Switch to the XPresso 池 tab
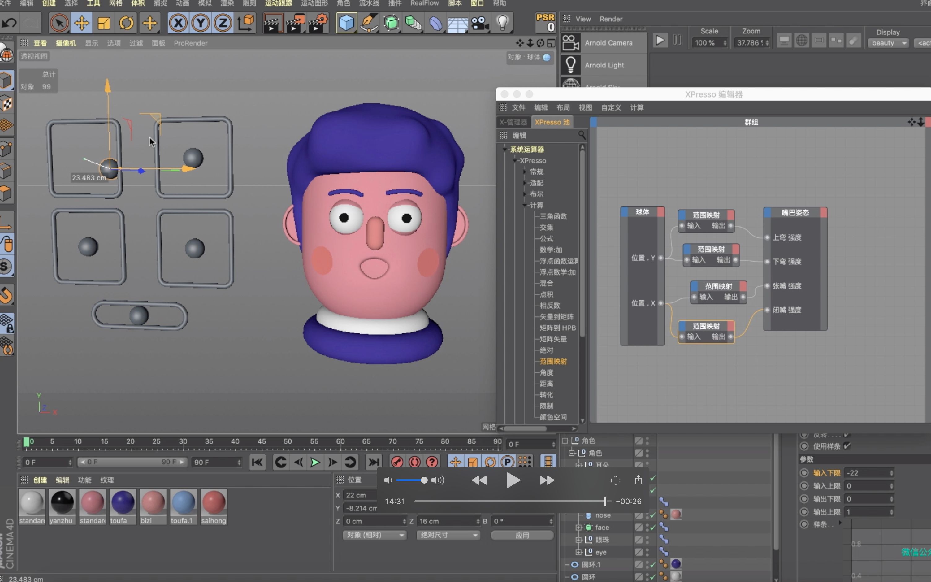The width and height of the screenshot is (931, 582). pos(552,122)
